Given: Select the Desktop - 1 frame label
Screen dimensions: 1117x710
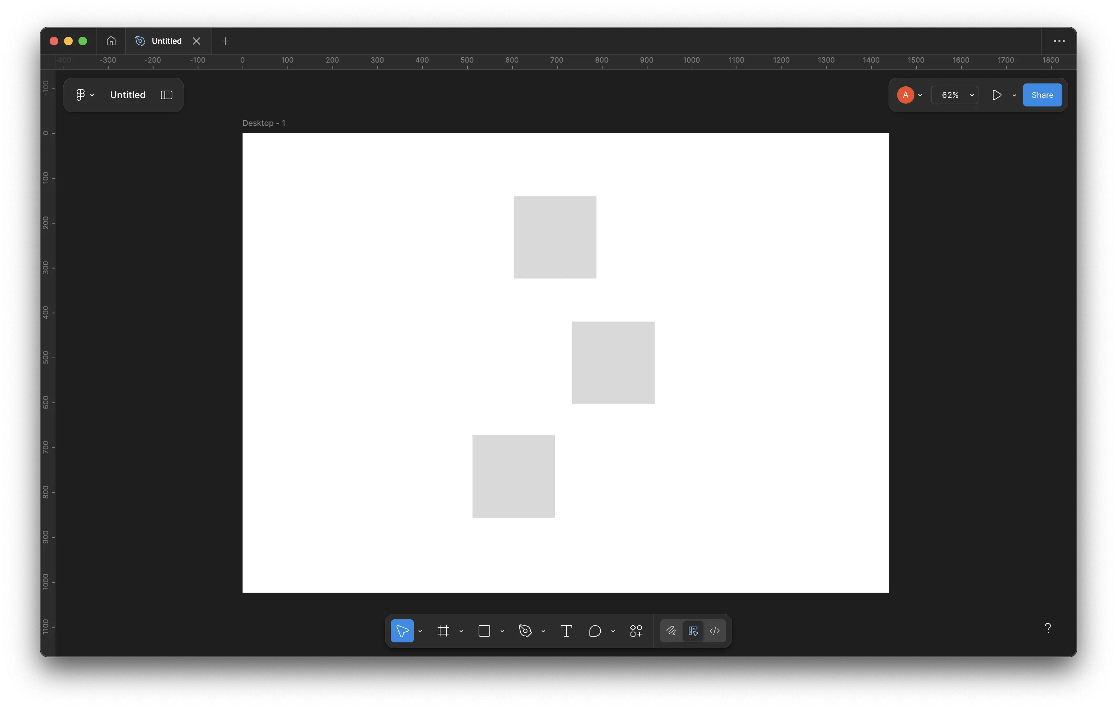Looking at the screenshot, I should [x=263, y=123].
